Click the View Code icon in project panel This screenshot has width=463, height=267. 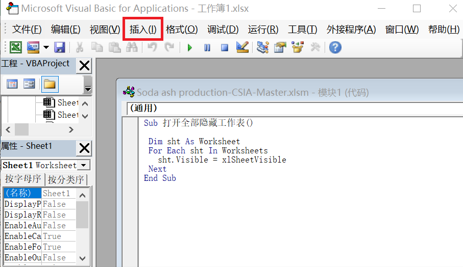[12, 84]
